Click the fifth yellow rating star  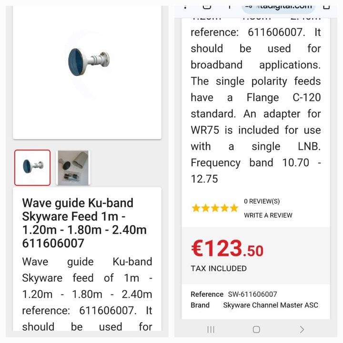234,208
